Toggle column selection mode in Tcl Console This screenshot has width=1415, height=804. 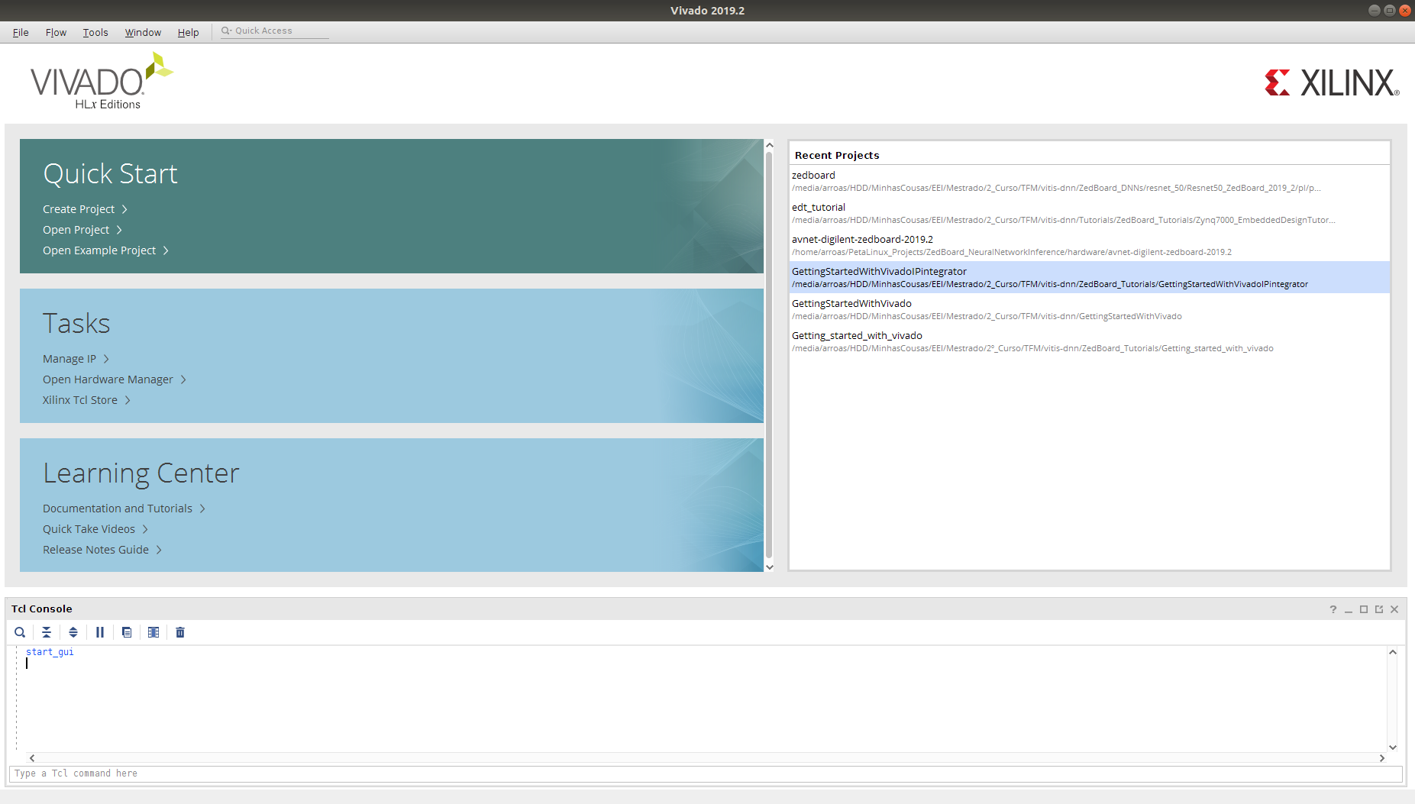coord(153,632)
